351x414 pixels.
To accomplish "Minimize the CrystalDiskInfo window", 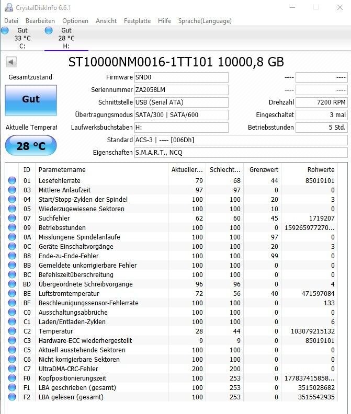I will (292, 7).
